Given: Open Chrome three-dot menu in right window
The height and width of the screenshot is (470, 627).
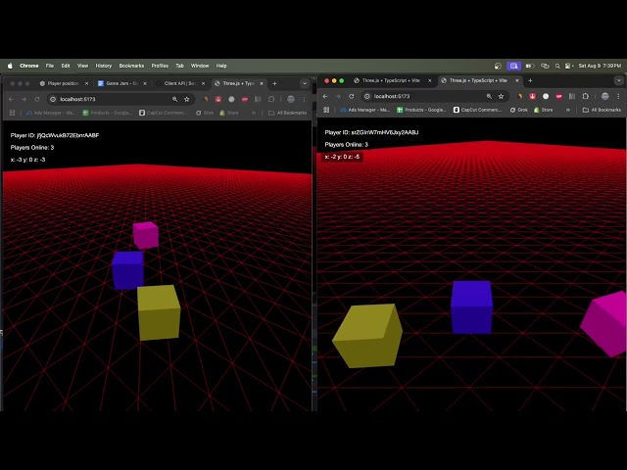Looking at the screenshot, I should click(x=618, y=96).
